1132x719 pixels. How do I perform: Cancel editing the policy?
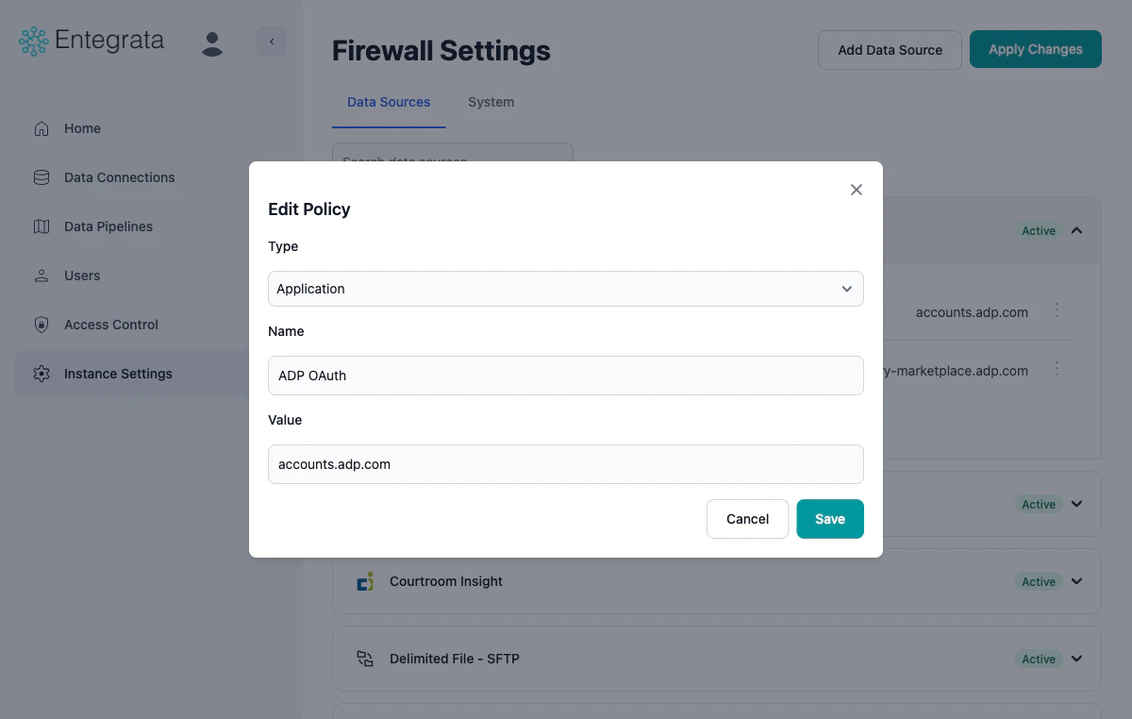click(x=747, y=519)
